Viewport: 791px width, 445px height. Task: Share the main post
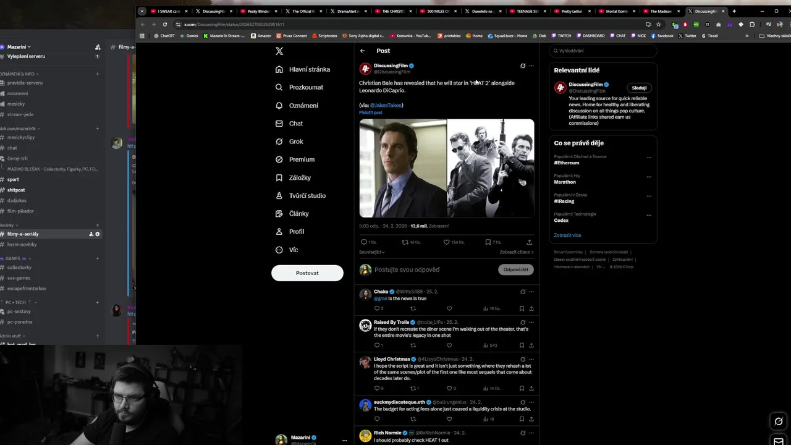[x=530, y=242]
